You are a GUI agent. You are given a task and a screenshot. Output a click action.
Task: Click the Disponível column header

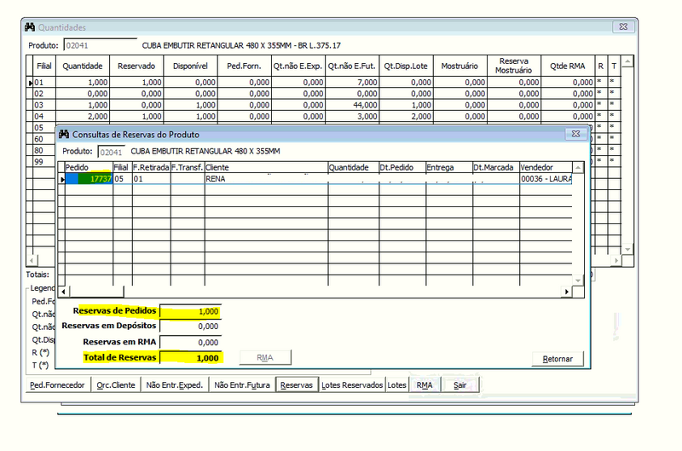click(190, 66)
